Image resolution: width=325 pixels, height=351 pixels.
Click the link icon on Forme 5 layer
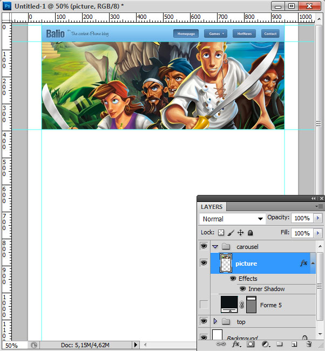coord(241,305)
